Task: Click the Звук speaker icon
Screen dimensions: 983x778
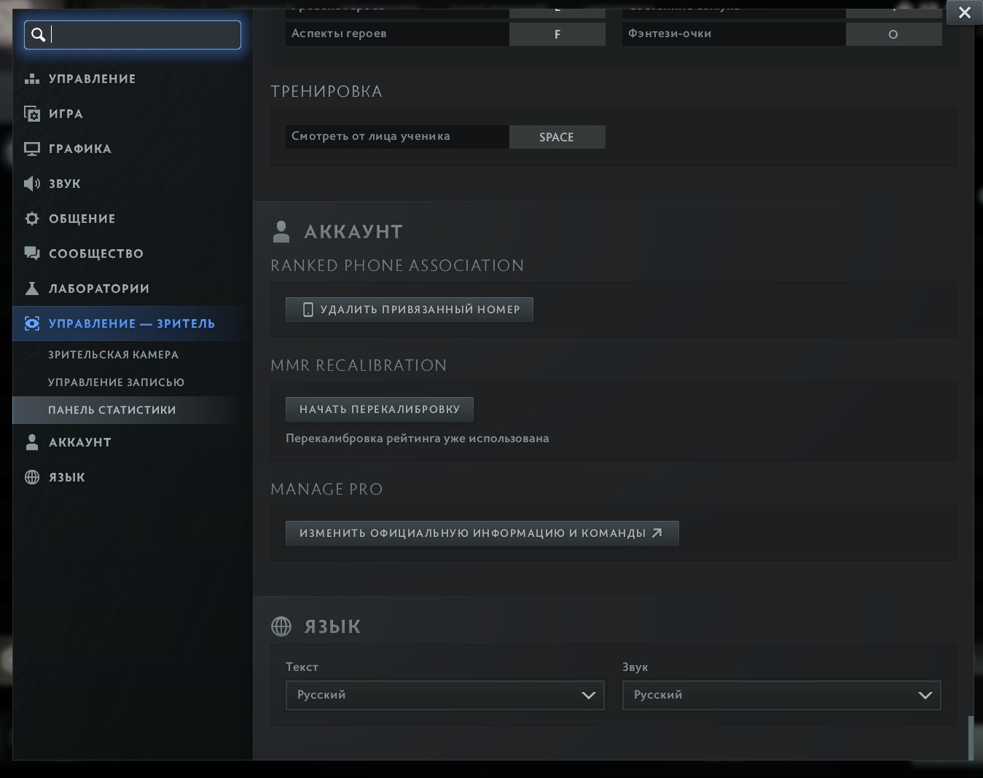Action: coord(32,184)
